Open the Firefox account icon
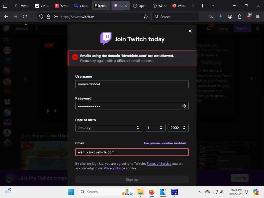The image size is (264, 198). click(230, 17)
